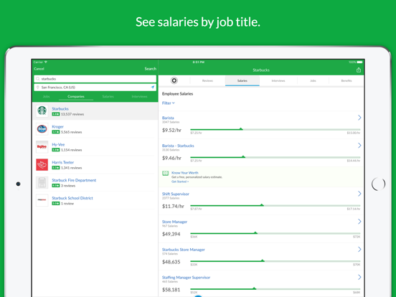The image size is (396, 297).
Task: Open the Harris Teeter company result
Action: point(95,165)
